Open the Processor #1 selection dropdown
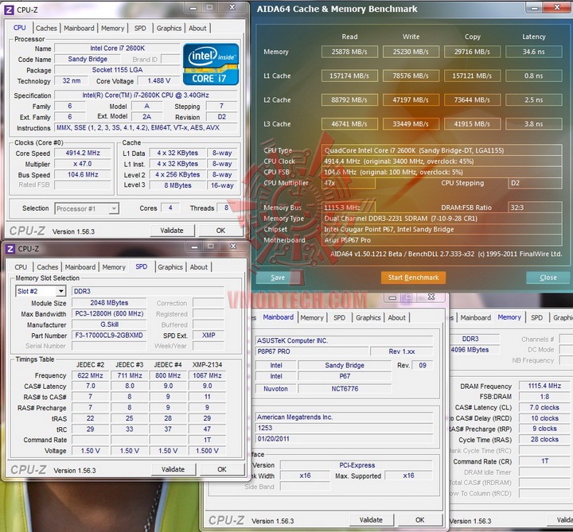Screen dimensions: 573x532 [x=87, y=208]
